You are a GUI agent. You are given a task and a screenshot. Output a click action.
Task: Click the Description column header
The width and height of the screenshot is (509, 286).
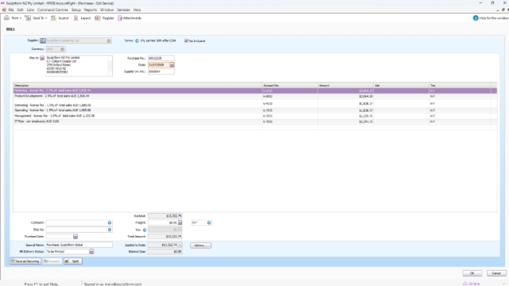[138, 85]
